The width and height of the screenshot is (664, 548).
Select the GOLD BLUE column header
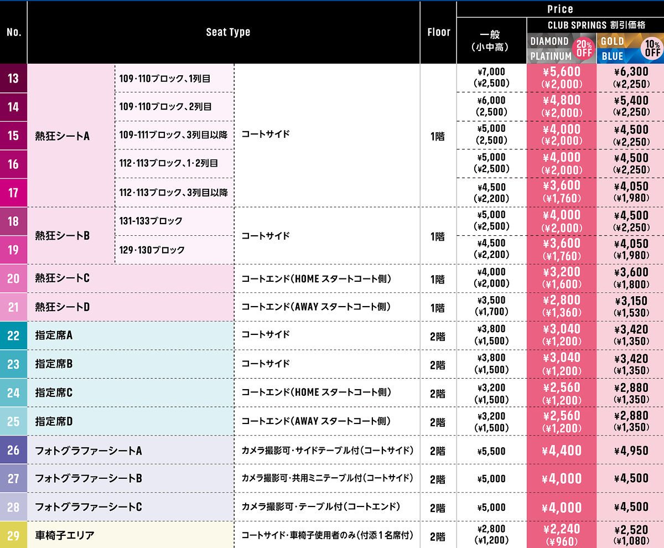(631, 48)
